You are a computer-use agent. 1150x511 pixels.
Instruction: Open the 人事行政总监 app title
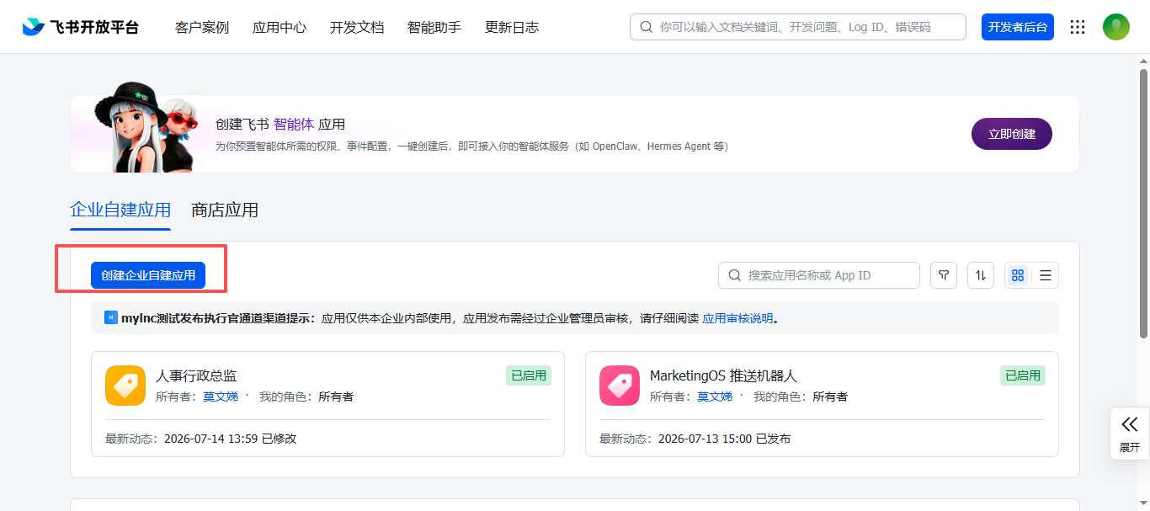click(x=196, y=375)
